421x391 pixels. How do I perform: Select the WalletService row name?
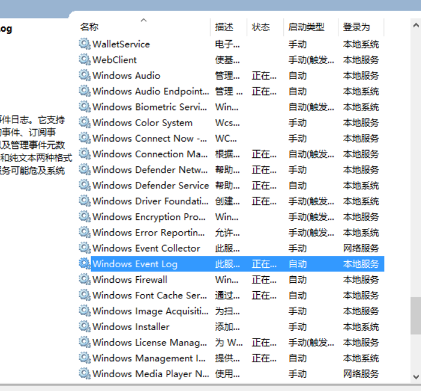[121, 44]
